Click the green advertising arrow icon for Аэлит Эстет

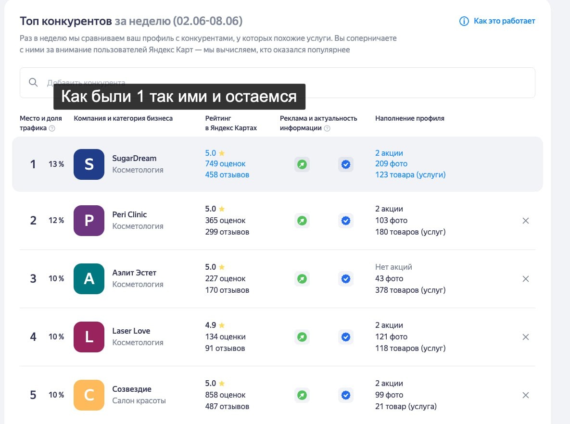point(302,279)
